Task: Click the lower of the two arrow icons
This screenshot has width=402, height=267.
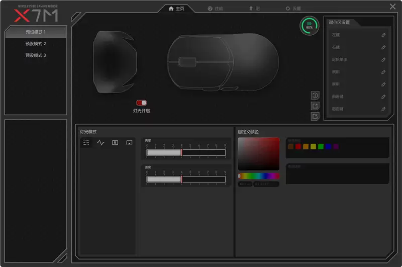Action: pyautogui.click(x=315, y=116)
